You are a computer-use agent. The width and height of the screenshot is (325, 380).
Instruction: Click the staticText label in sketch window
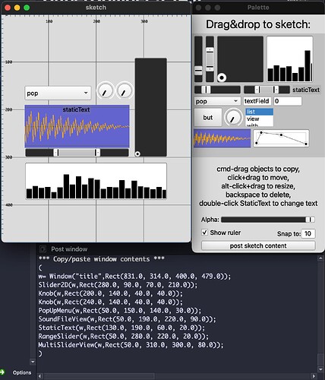click(76, 109)
